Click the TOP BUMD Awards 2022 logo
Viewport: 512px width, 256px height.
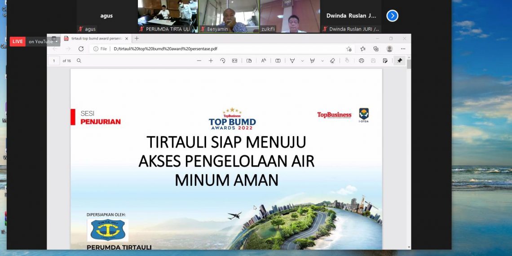(232, 119)
